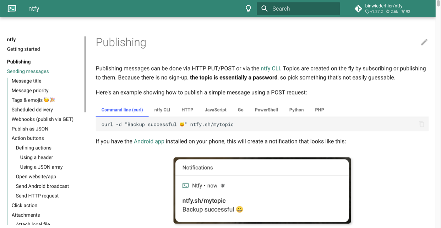Open the Android app link

(149, 141)
